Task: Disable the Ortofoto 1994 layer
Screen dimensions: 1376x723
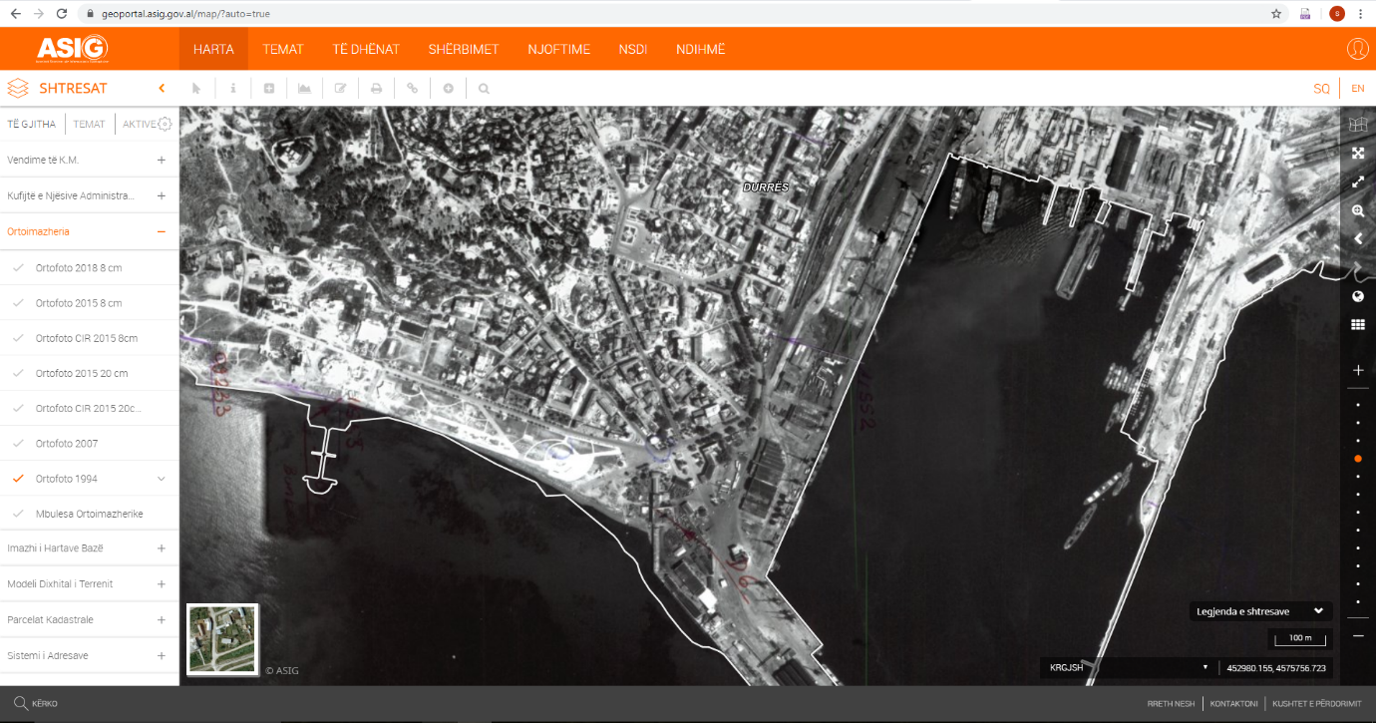Action: click(18, 479)
